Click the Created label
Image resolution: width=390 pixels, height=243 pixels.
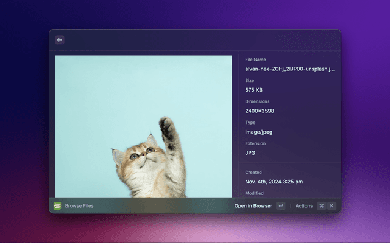pyautogui.click(x=253, y=172)
